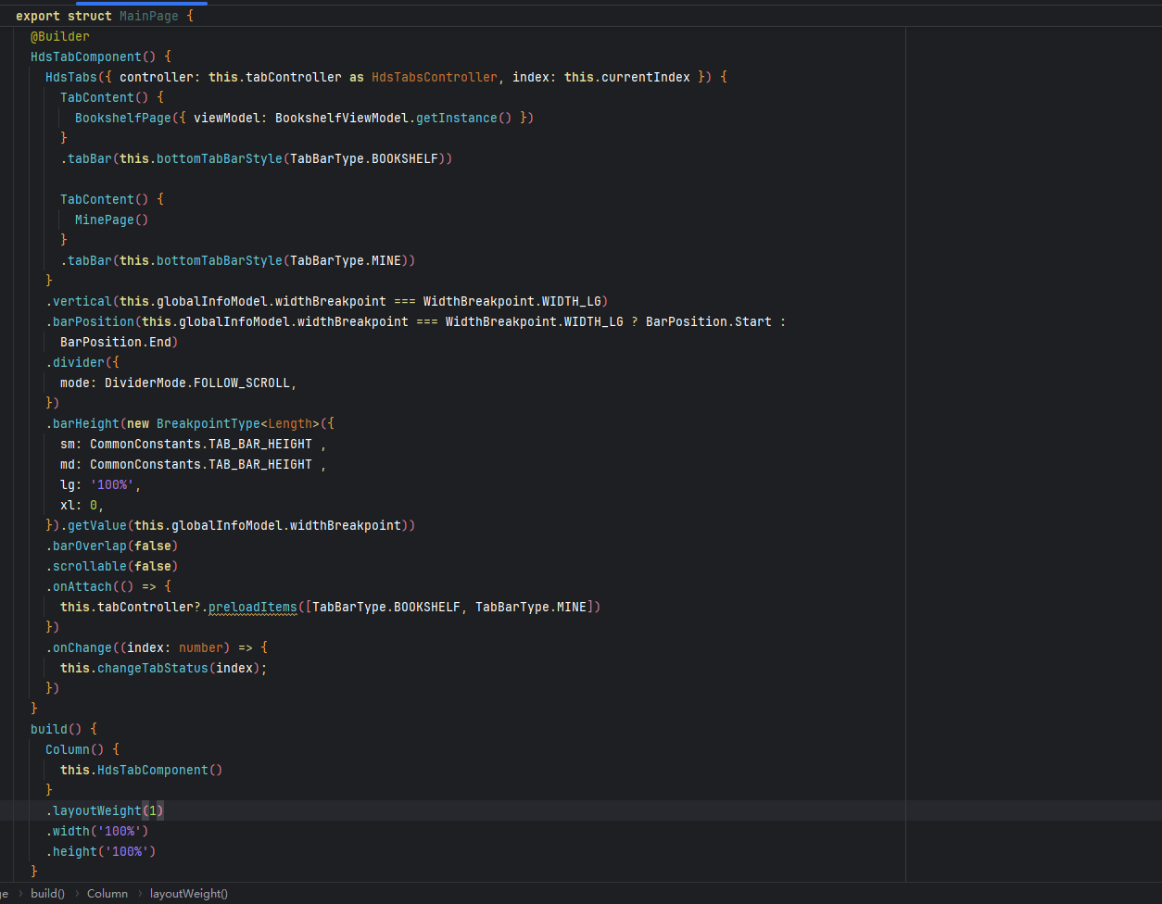Viewport: 1162px width, 904px height.
Task: Click BarPosition.Start in the ternary
Action: click(709, 321)
